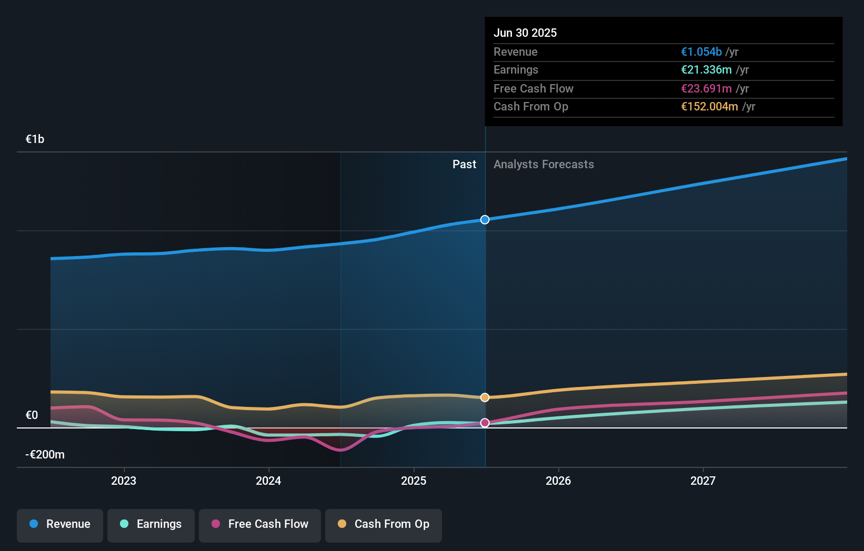Switch to the Past chart section

(464, 164)
